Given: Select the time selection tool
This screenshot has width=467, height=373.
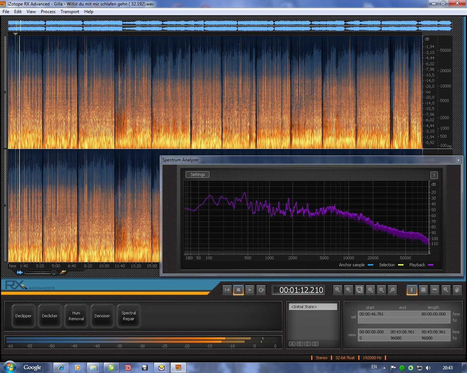Looking at the screenshot, I should (412, 290).
